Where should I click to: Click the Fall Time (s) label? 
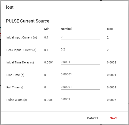[x=15, y=87]
